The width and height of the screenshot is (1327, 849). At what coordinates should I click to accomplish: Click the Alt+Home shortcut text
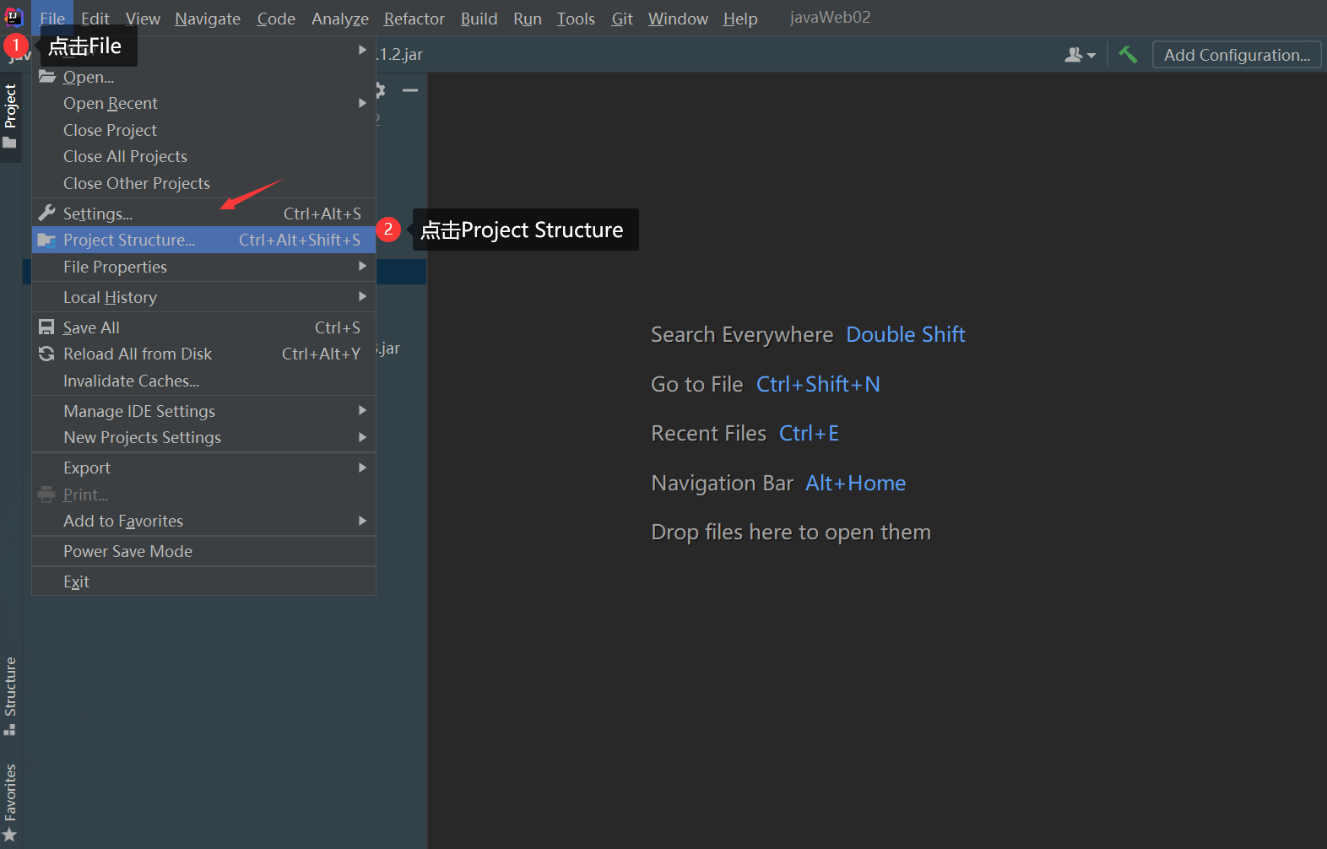tap(855, 484)
